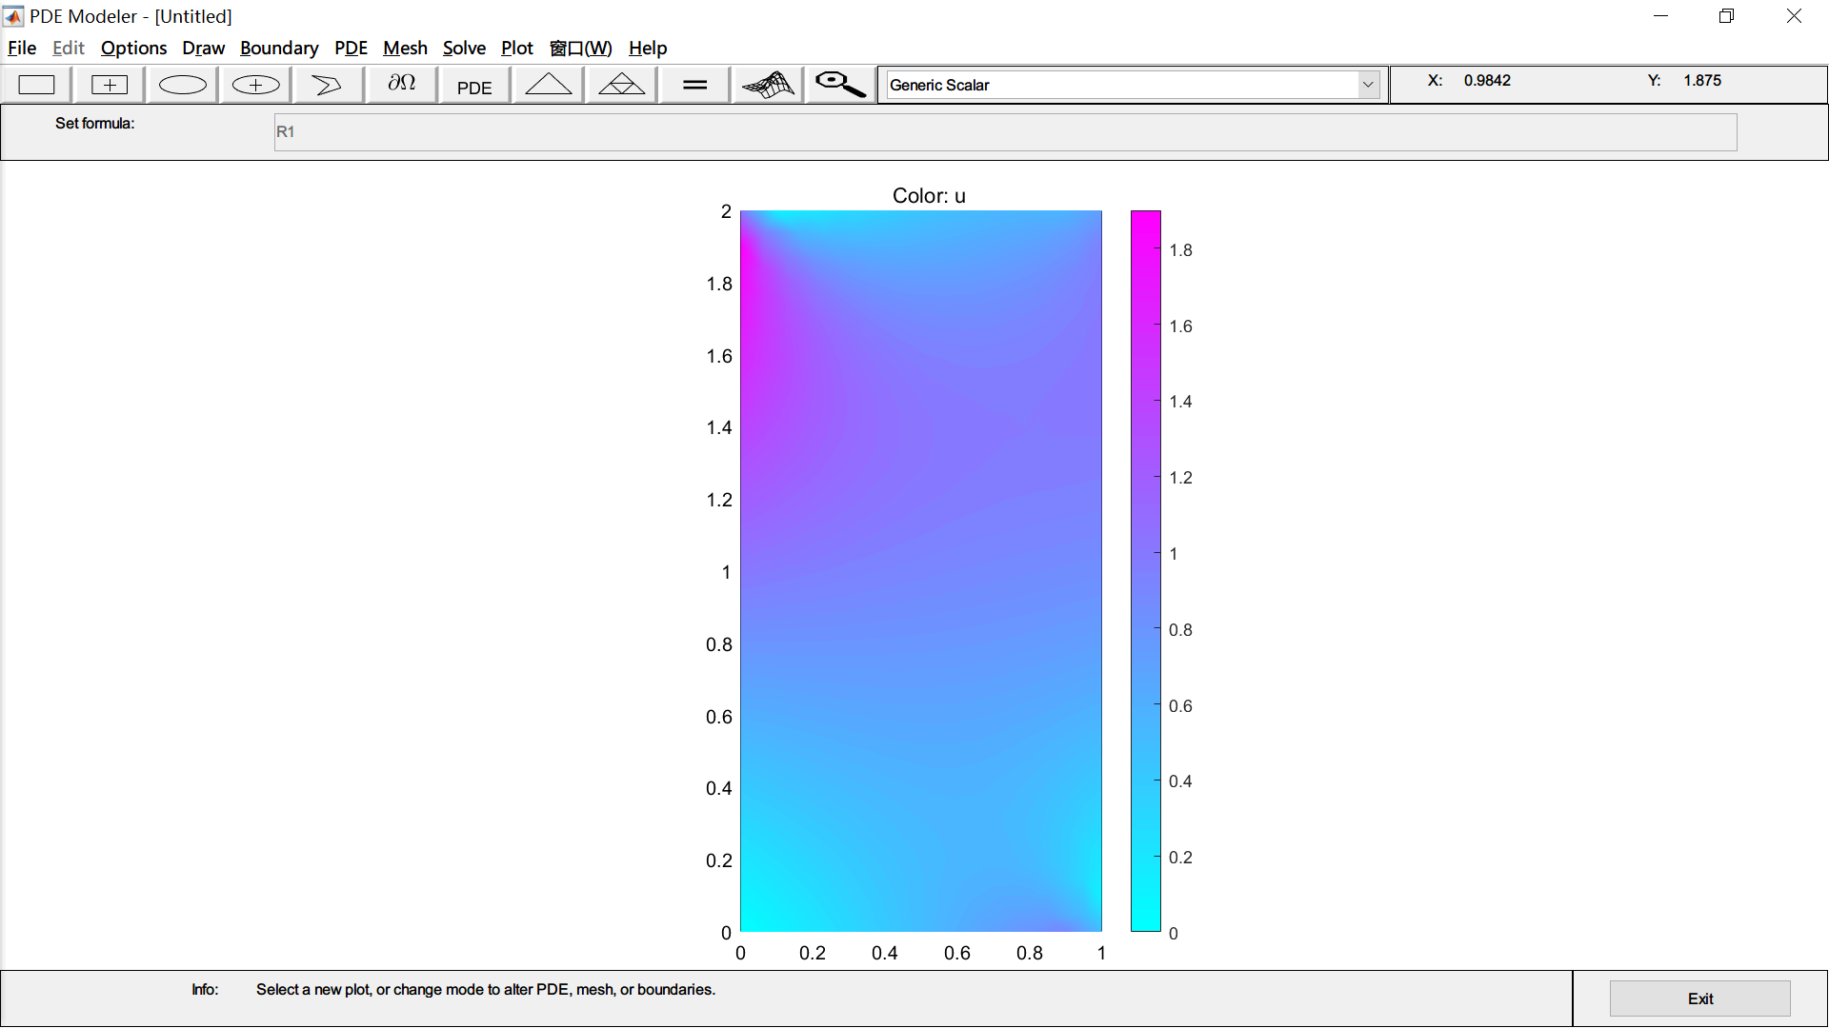Select the rectangle drawing tool
The height and width of the screenshot is (1028, 1829).
click(x=36, y=85)
